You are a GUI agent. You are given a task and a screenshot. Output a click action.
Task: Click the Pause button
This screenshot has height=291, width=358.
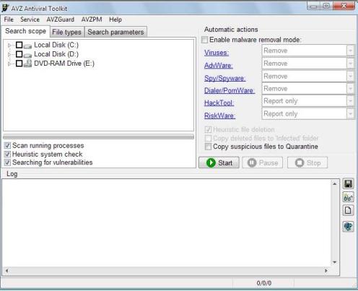click(x=263, y=162)
